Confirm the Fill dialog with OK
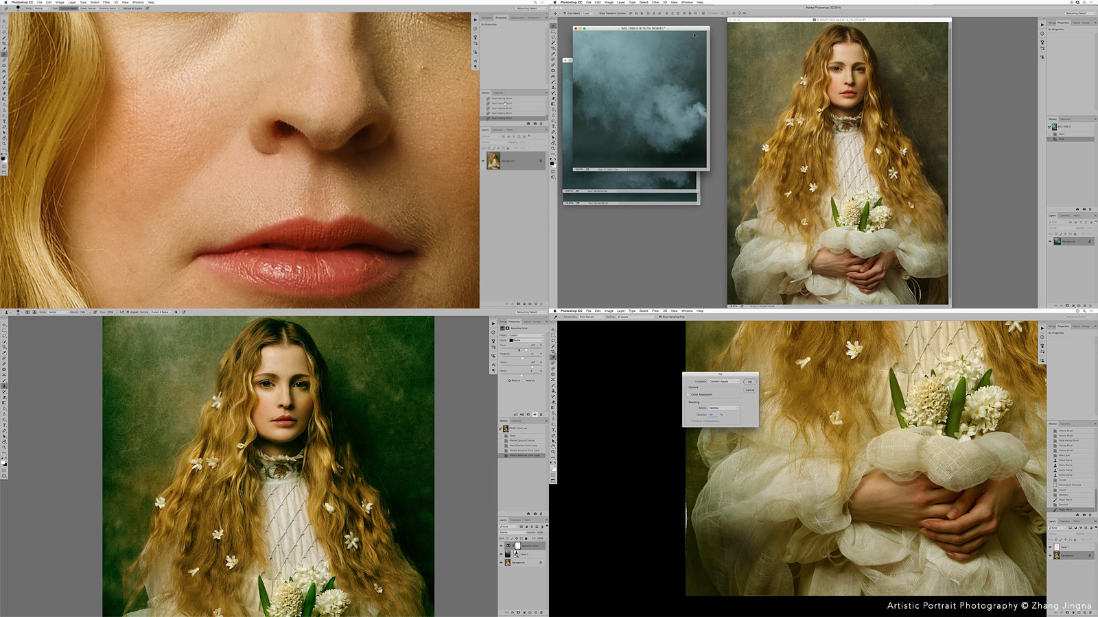Image resolution: width=1098 pixels, height=617 pixels. [750, 382]
